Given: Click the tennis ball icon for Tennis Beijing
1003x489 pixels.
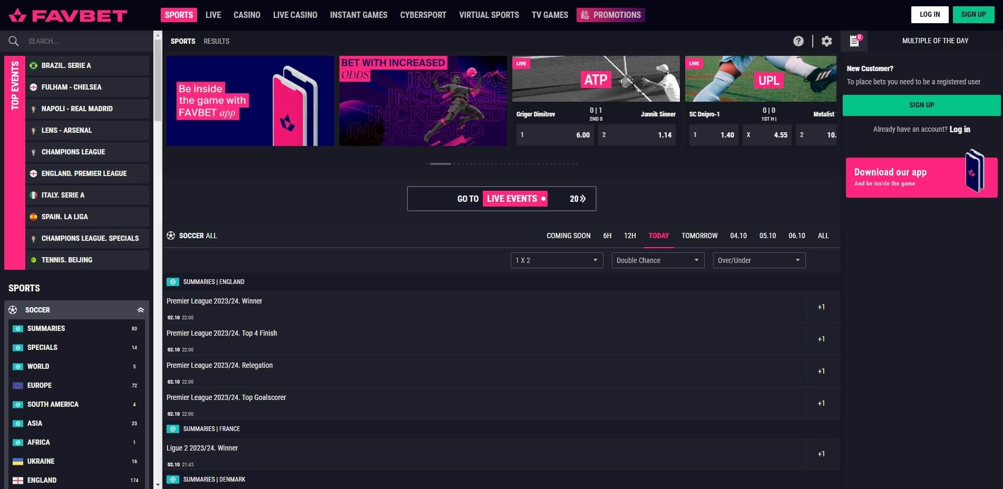Looking at the screenshot, I should [x=33, y=260].
